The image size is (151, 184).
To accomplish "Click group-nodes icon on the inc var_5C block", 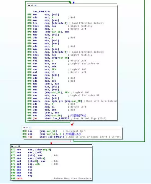I will click(30, 128).
